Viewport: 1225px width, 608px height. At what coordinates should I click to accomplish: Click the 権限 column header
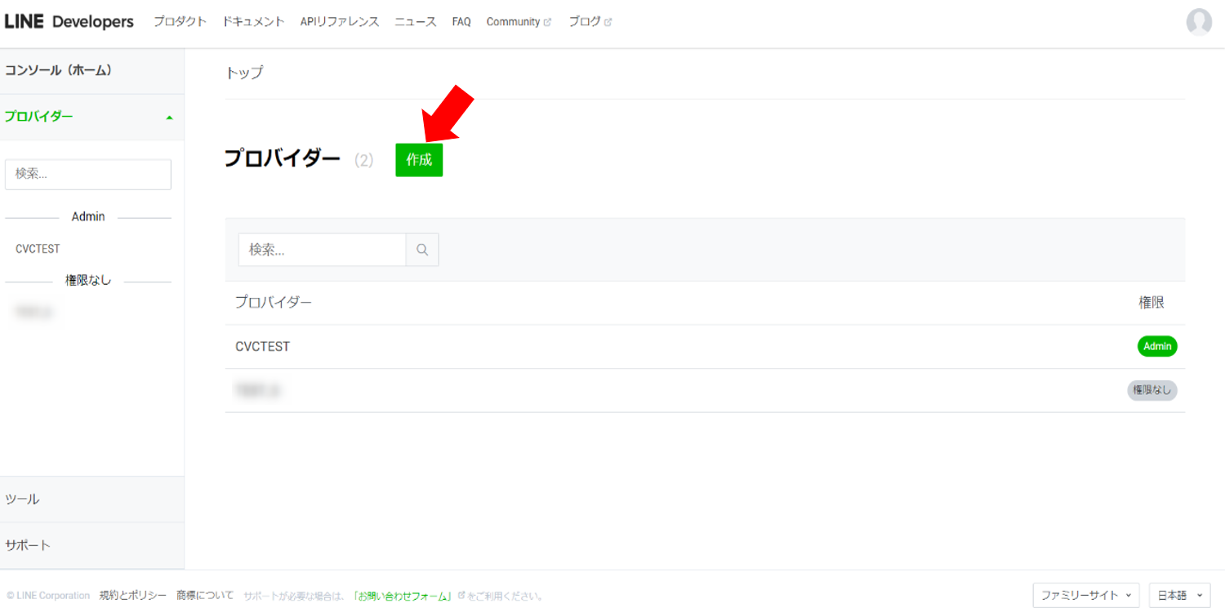1151,303
